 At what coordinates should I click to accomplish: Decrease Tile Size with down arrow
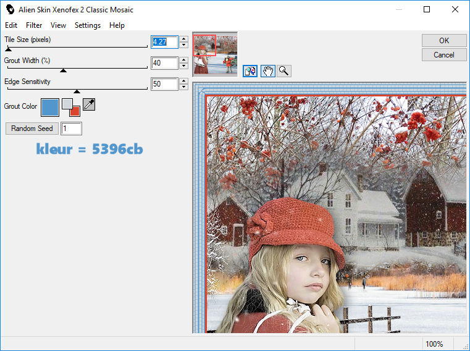[x=183, y=45]
